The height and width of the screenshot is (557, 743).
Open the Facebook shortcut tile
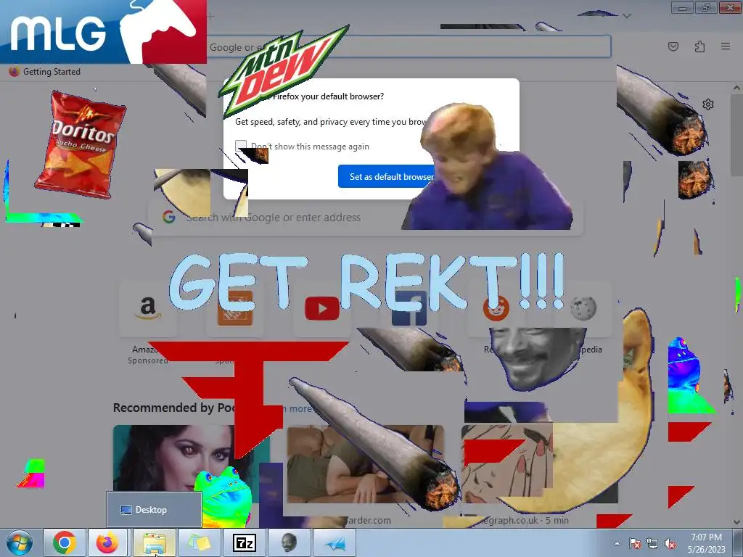409,308
